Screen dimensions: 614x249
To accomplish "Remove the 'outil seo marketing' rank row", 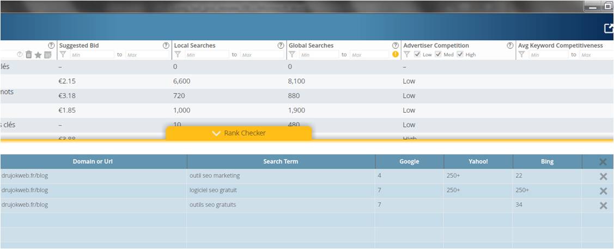I will [x=603, y=176].
